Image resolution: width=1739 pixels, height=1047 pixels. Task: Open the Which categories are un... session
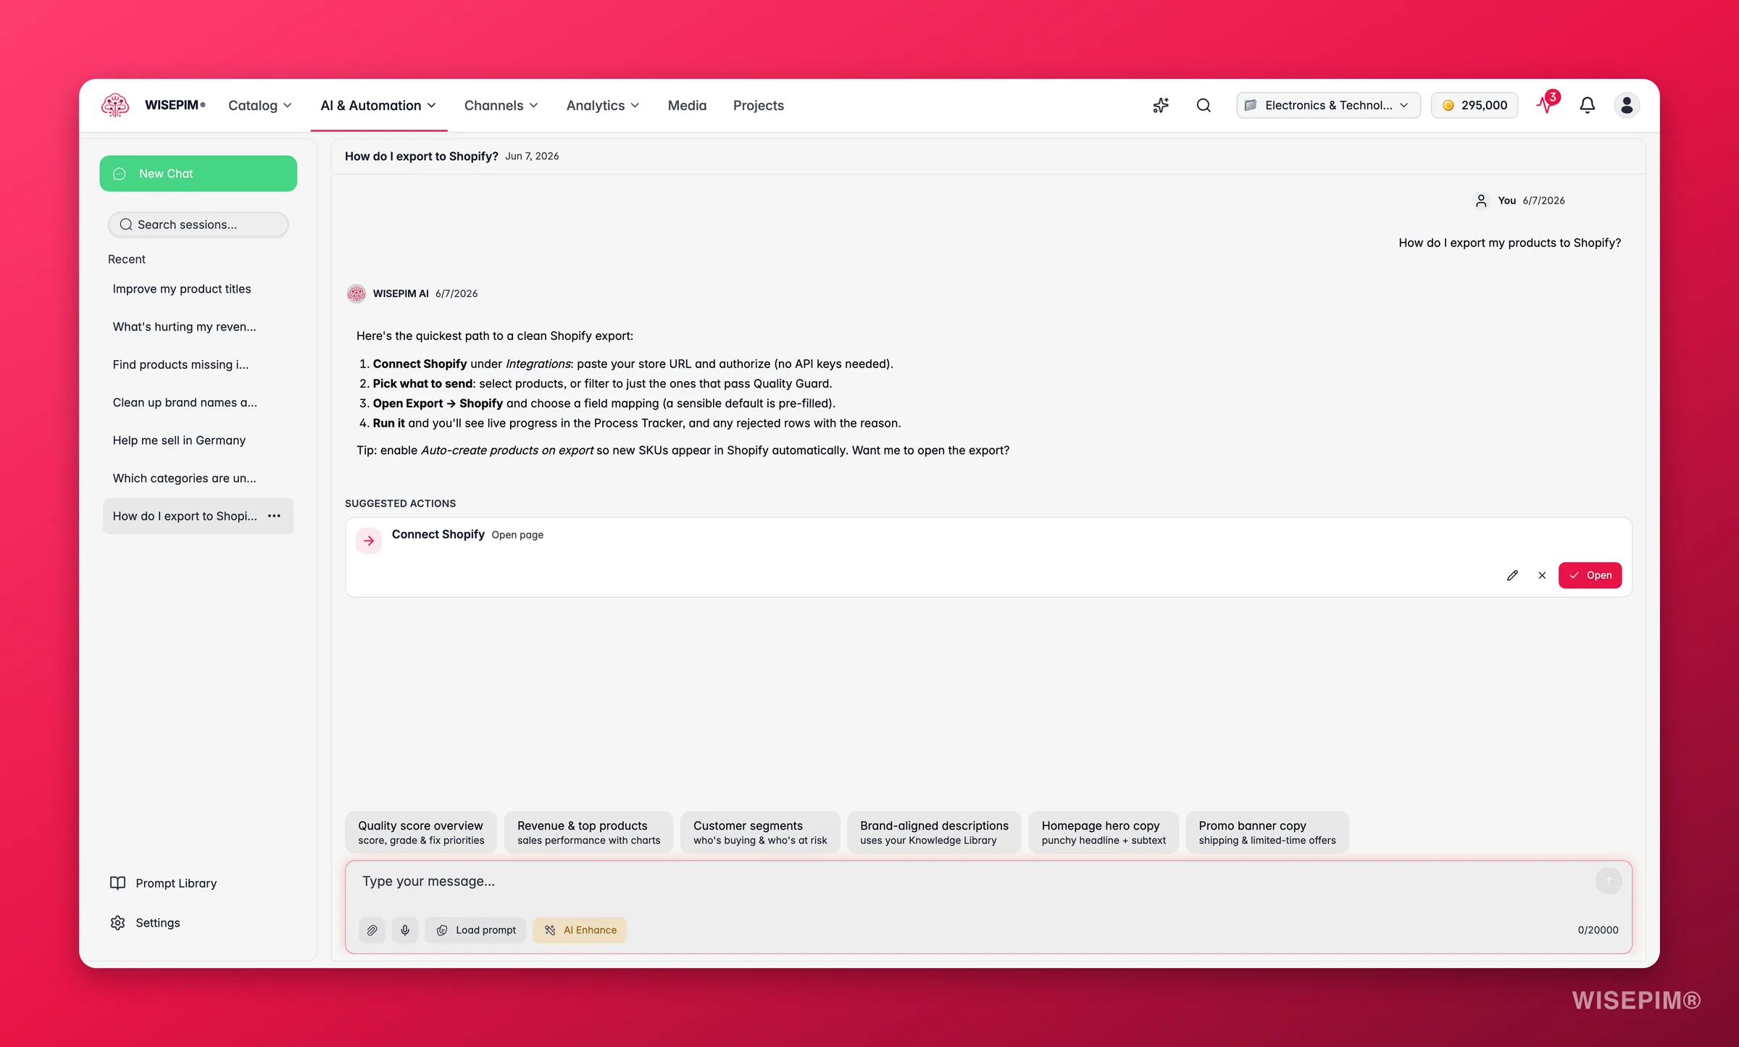[199, 478]
